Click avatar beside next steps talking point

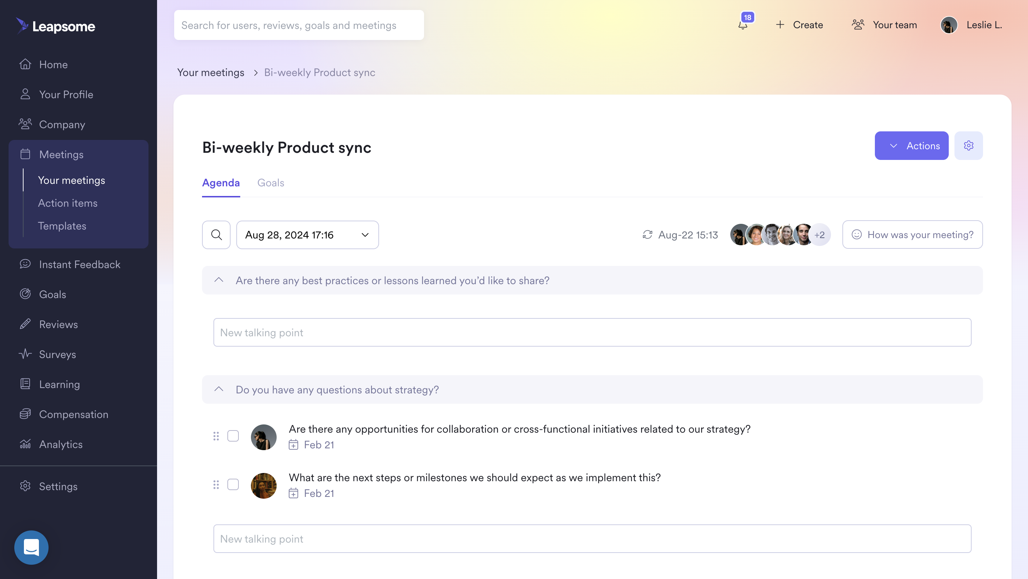(263, 485)
